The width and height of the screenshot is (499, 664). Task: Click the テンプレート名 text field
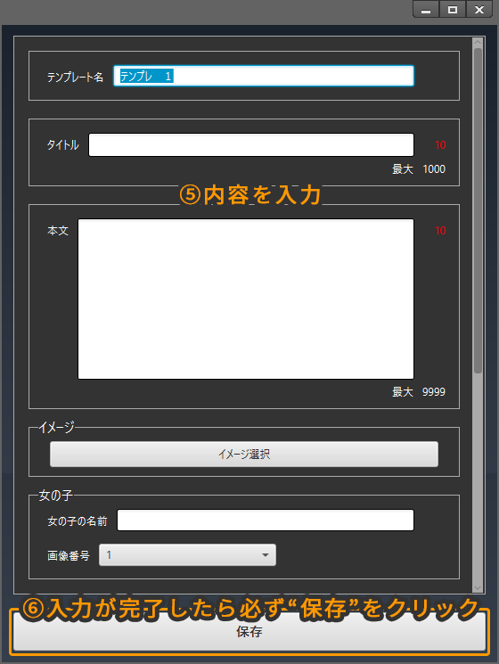[263, 77]
